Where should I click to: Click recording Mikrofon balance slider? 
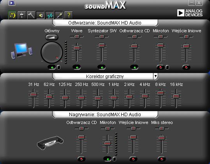[108, 128]
